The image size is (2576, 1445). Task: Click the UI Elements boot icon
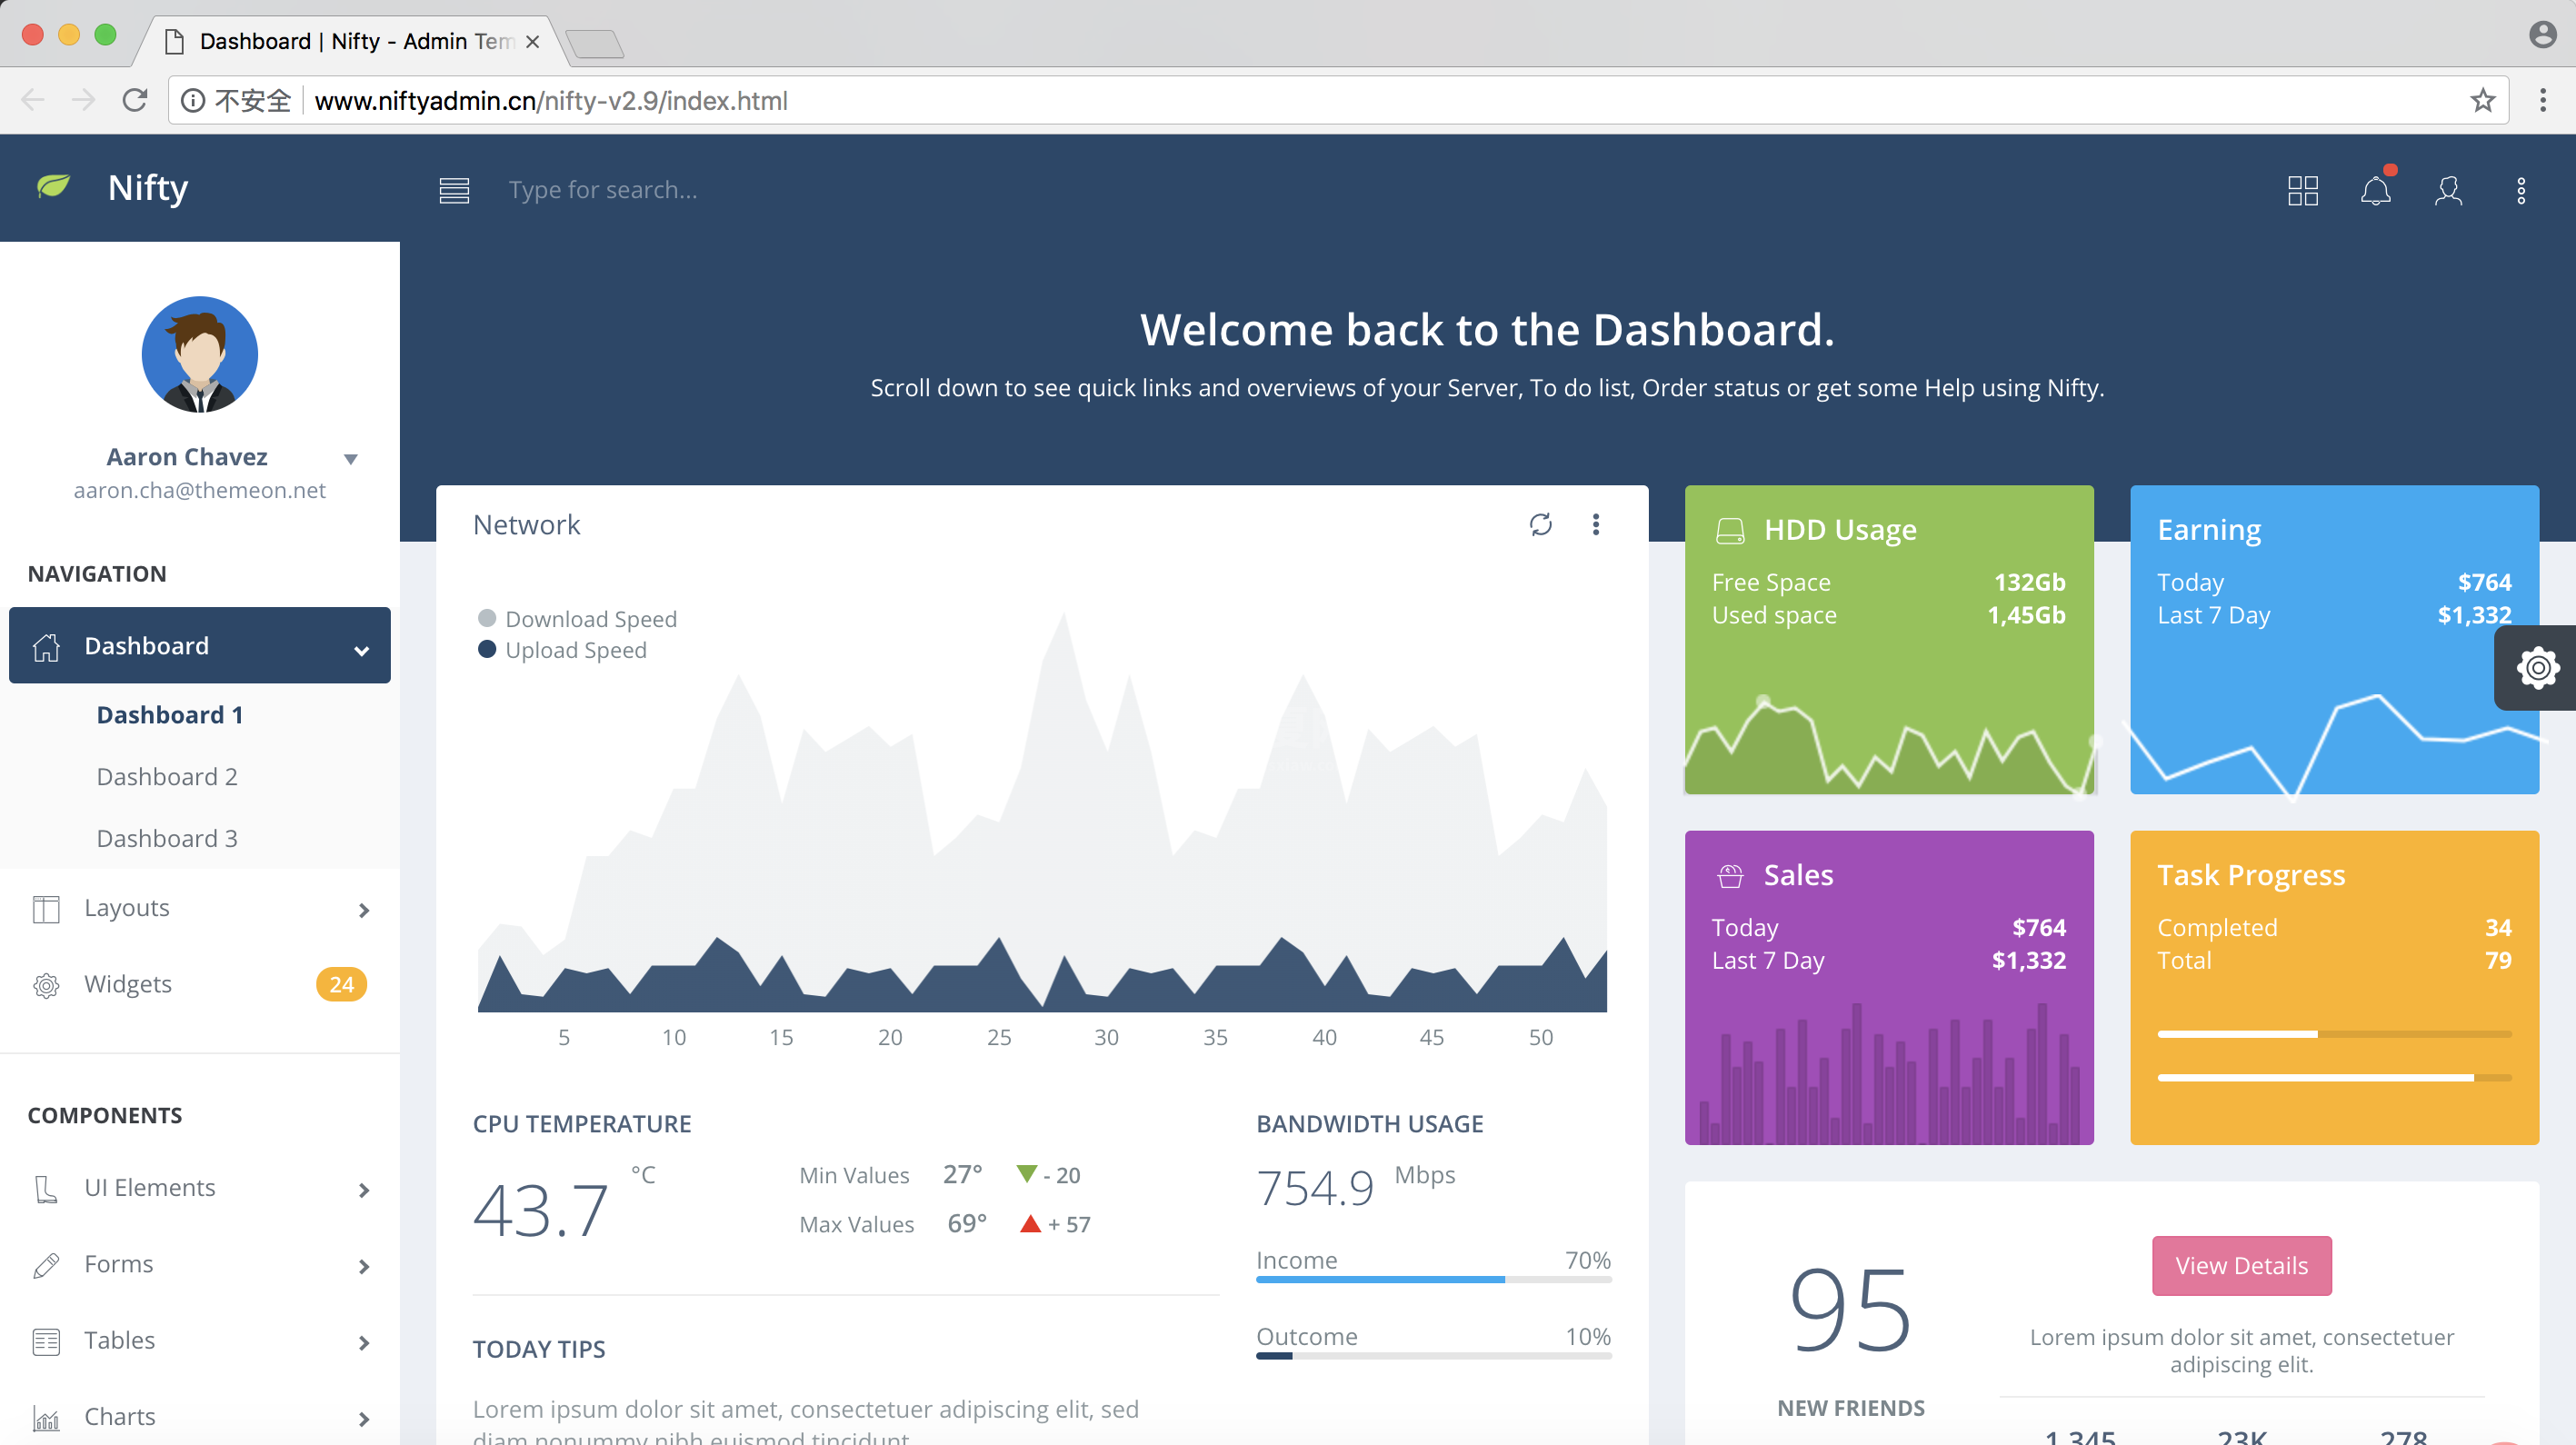tap(46, 1189)
